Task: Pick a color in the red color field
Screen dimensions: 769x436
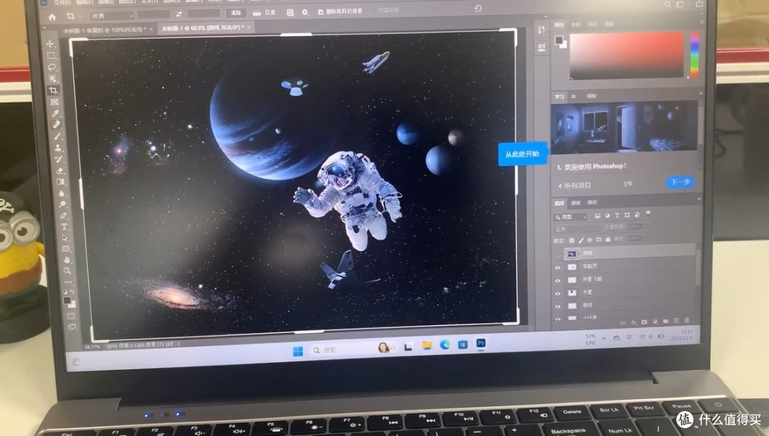Action: click(x=627, y=55)
